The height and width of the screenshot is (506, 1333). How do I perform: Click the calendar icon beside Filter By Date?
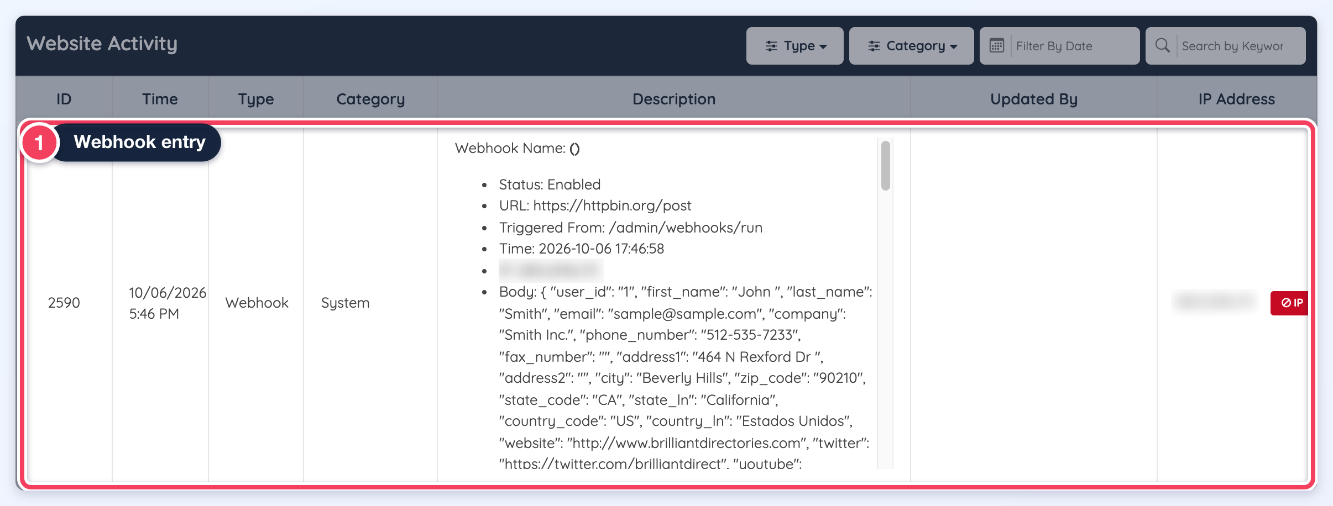996,46
